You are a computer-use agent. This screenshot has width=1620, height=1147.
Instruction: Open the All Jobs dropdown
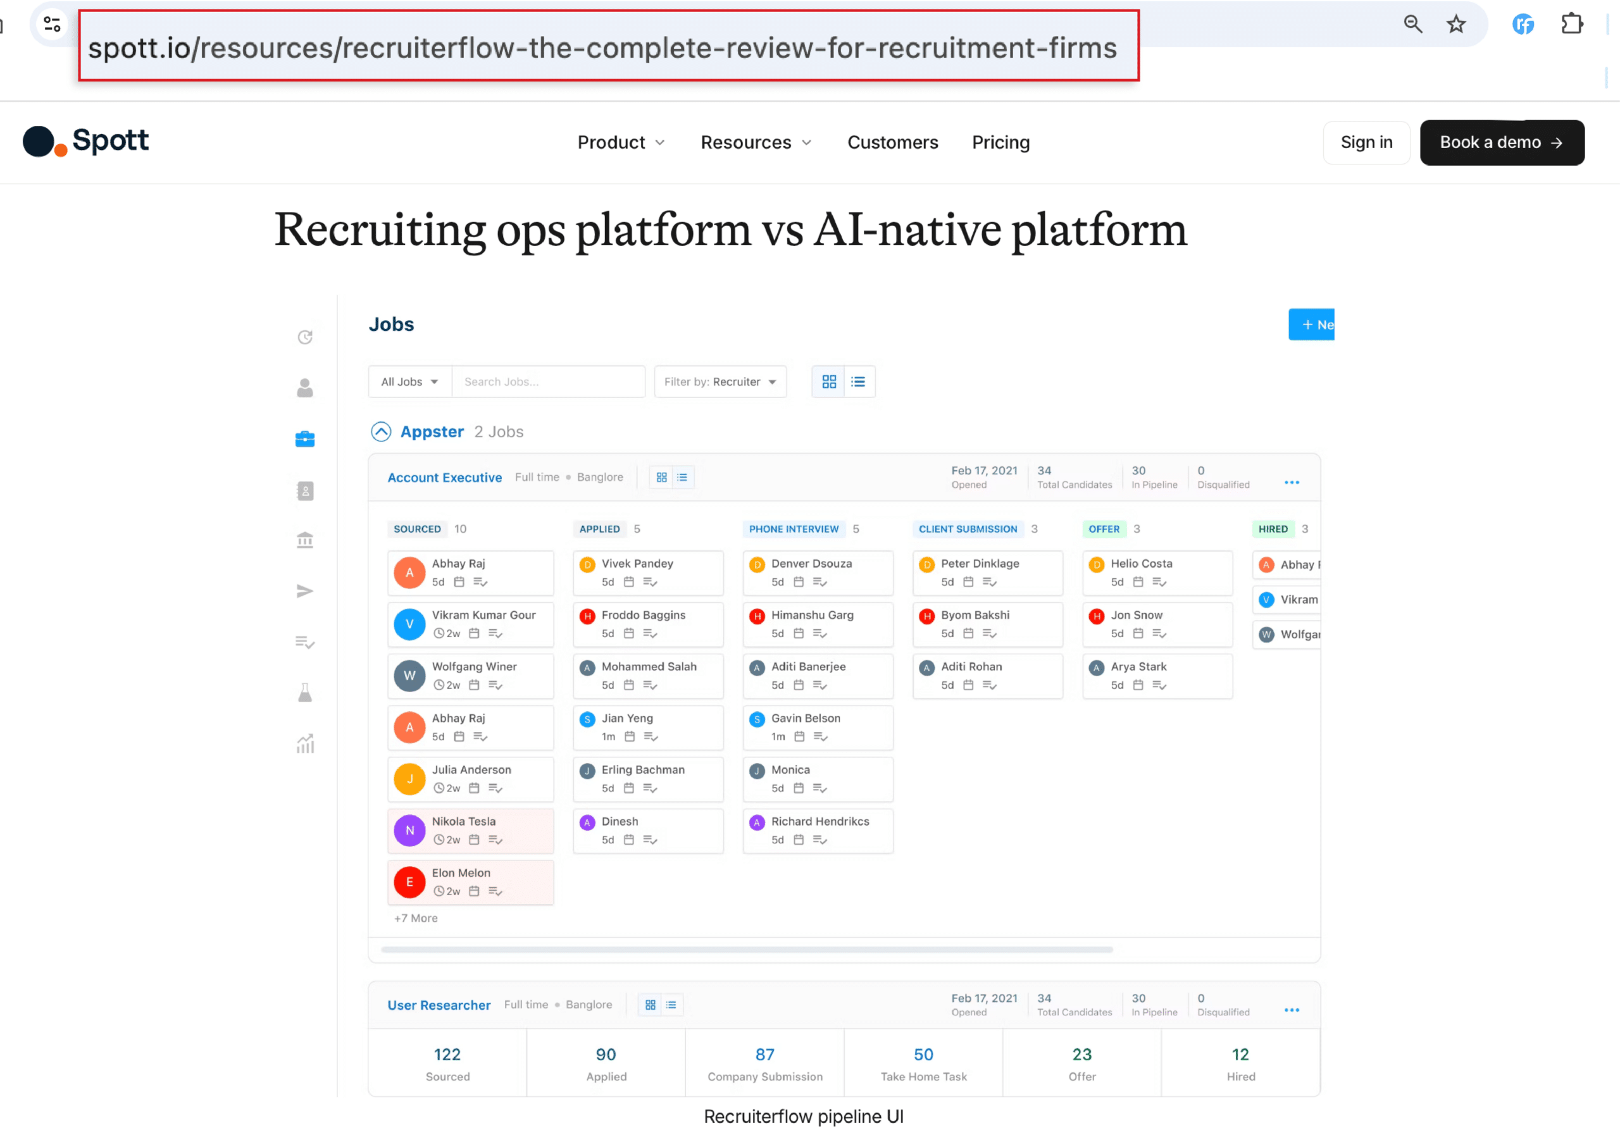click(410, 381)
